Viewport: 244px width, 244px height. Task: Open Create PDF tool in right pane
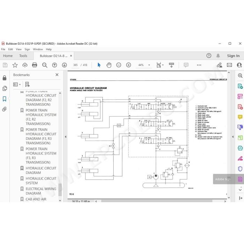(240, 107)
